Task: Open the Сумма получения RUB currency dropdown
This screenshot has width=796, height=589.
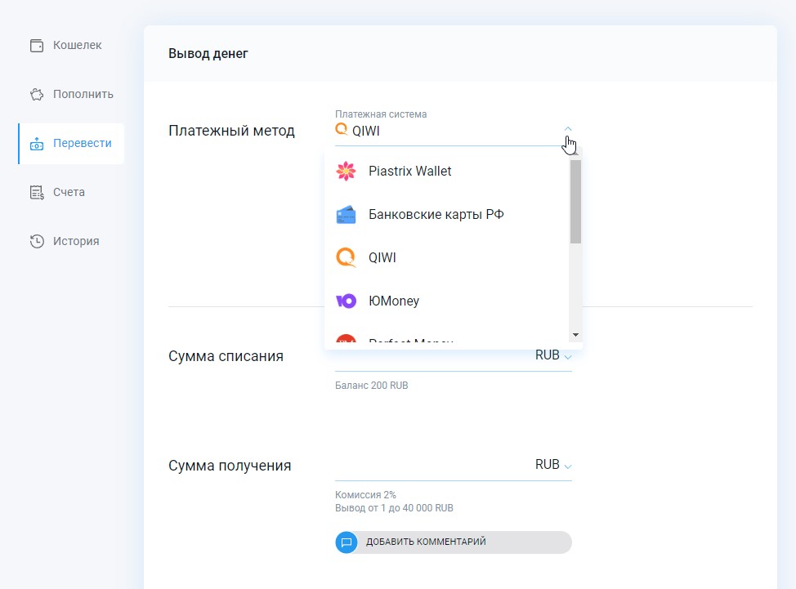Action: coord(553,465)
